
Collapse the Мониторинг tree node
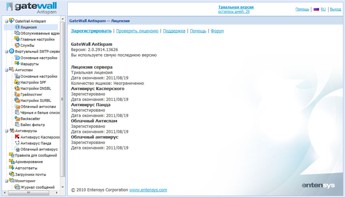click(6, 181)
